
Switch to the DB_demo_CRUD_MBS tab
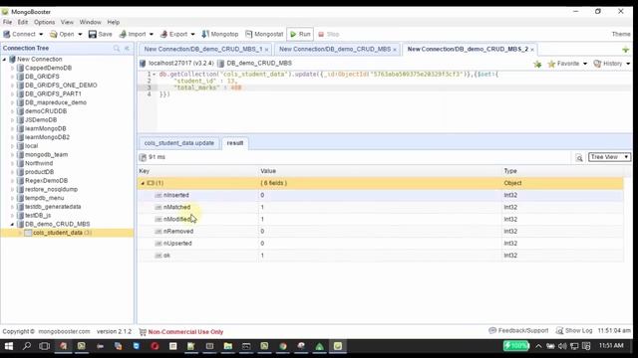[335, 49]
